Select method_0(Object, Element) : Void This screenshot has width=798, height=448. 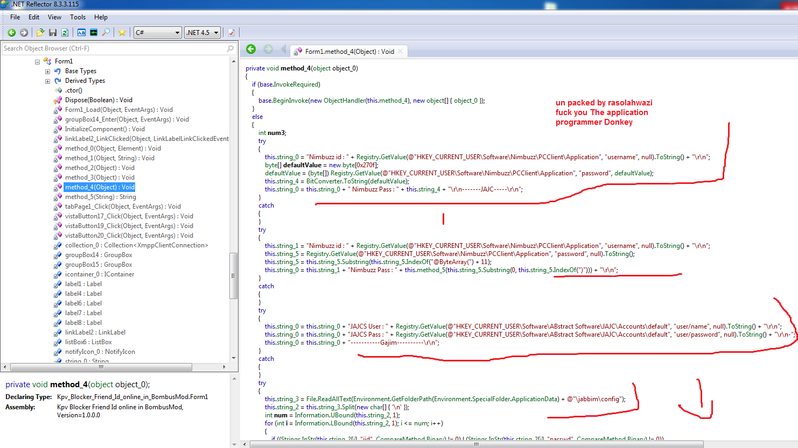[113, 148]
